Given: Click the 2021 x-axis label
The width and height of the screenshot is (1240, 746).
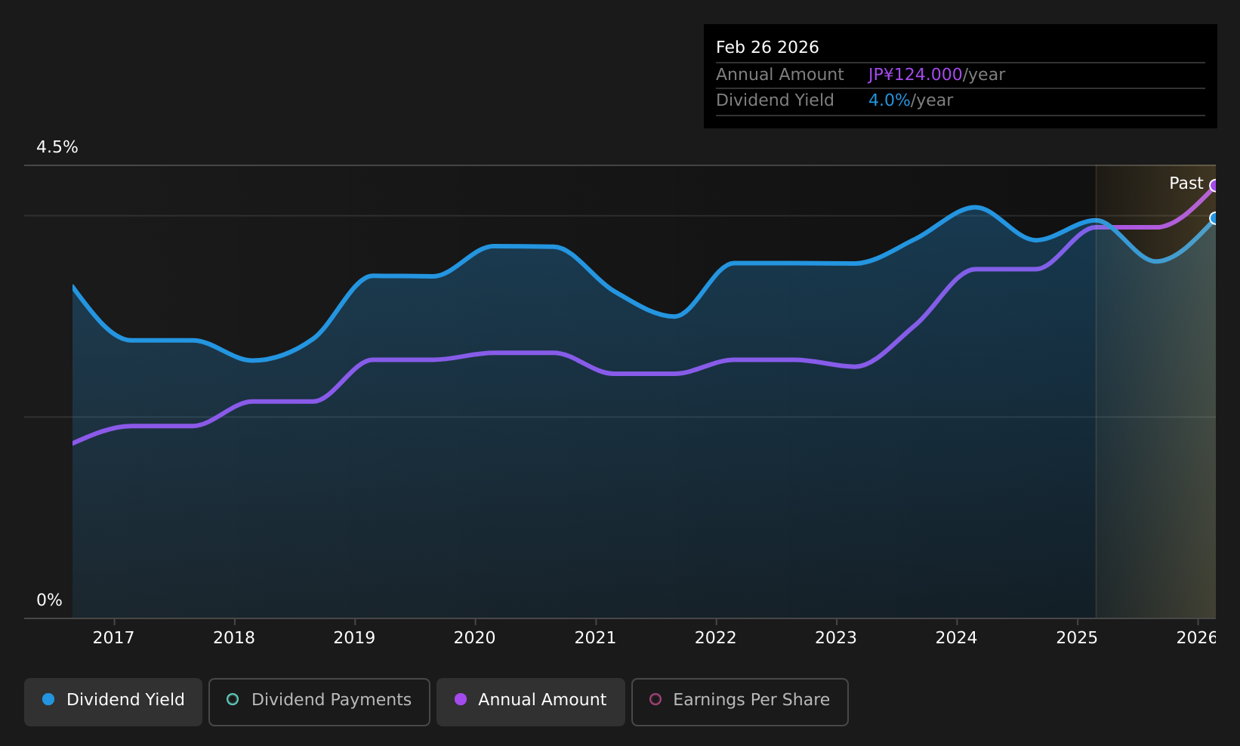Looking at the screenshot, I should click(595, 638).
